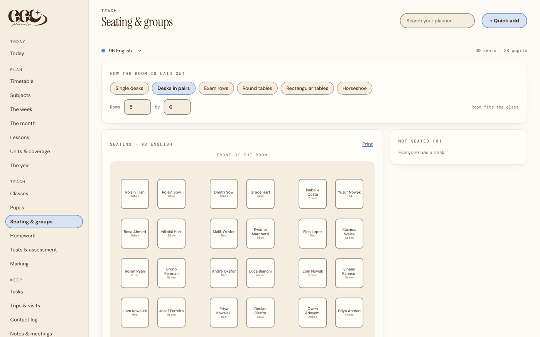Choose the Exam rows layout

click(216, 88)
